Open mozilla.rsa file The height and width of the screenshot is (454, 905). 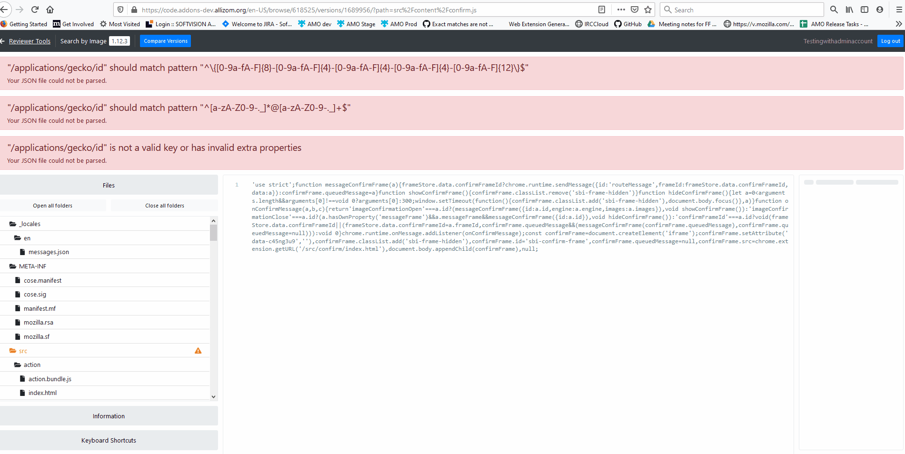105,322
